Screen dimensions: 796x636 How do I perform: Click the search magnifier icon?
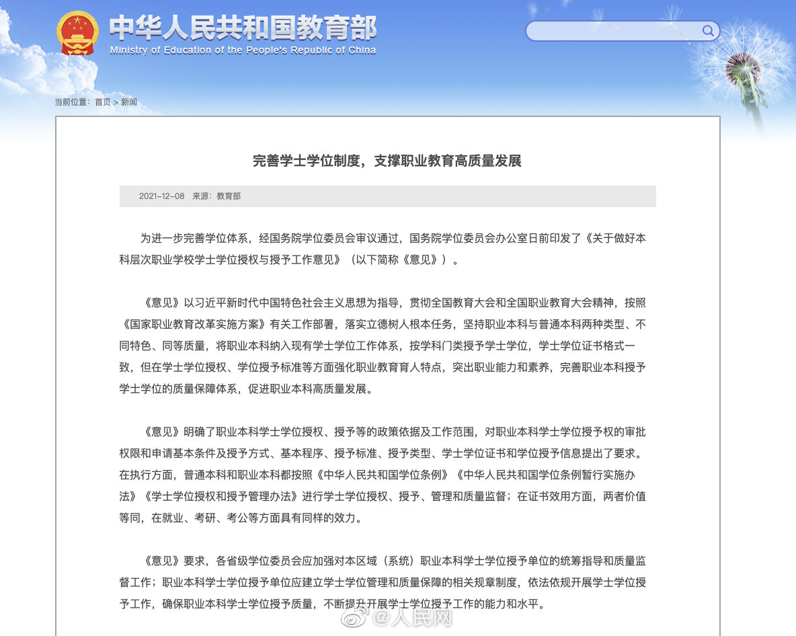click(708, 31)
